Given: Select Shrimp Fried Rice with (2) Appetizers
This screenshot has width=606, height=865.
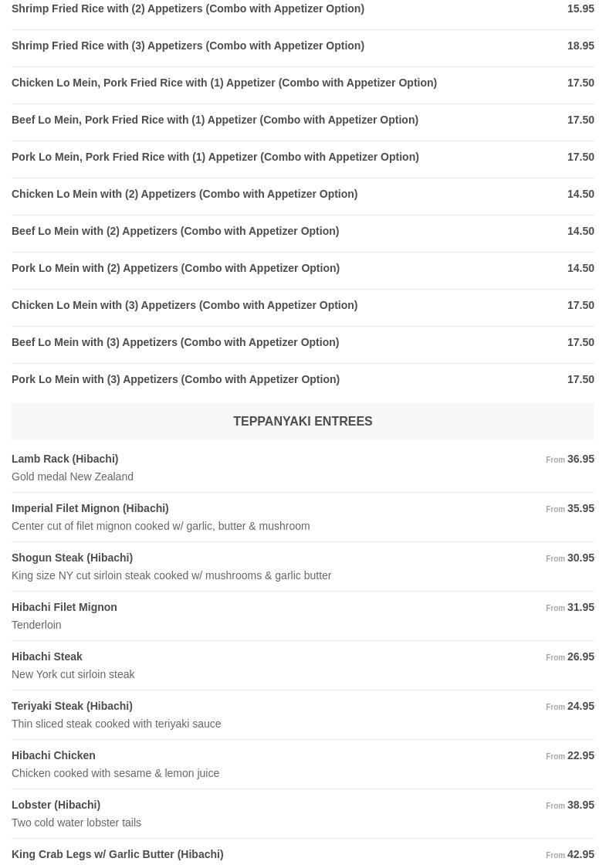Looking at the screenshot, I should coord(188,8).
